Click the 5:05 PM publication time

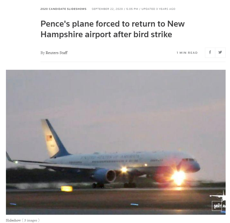point(132,9)
